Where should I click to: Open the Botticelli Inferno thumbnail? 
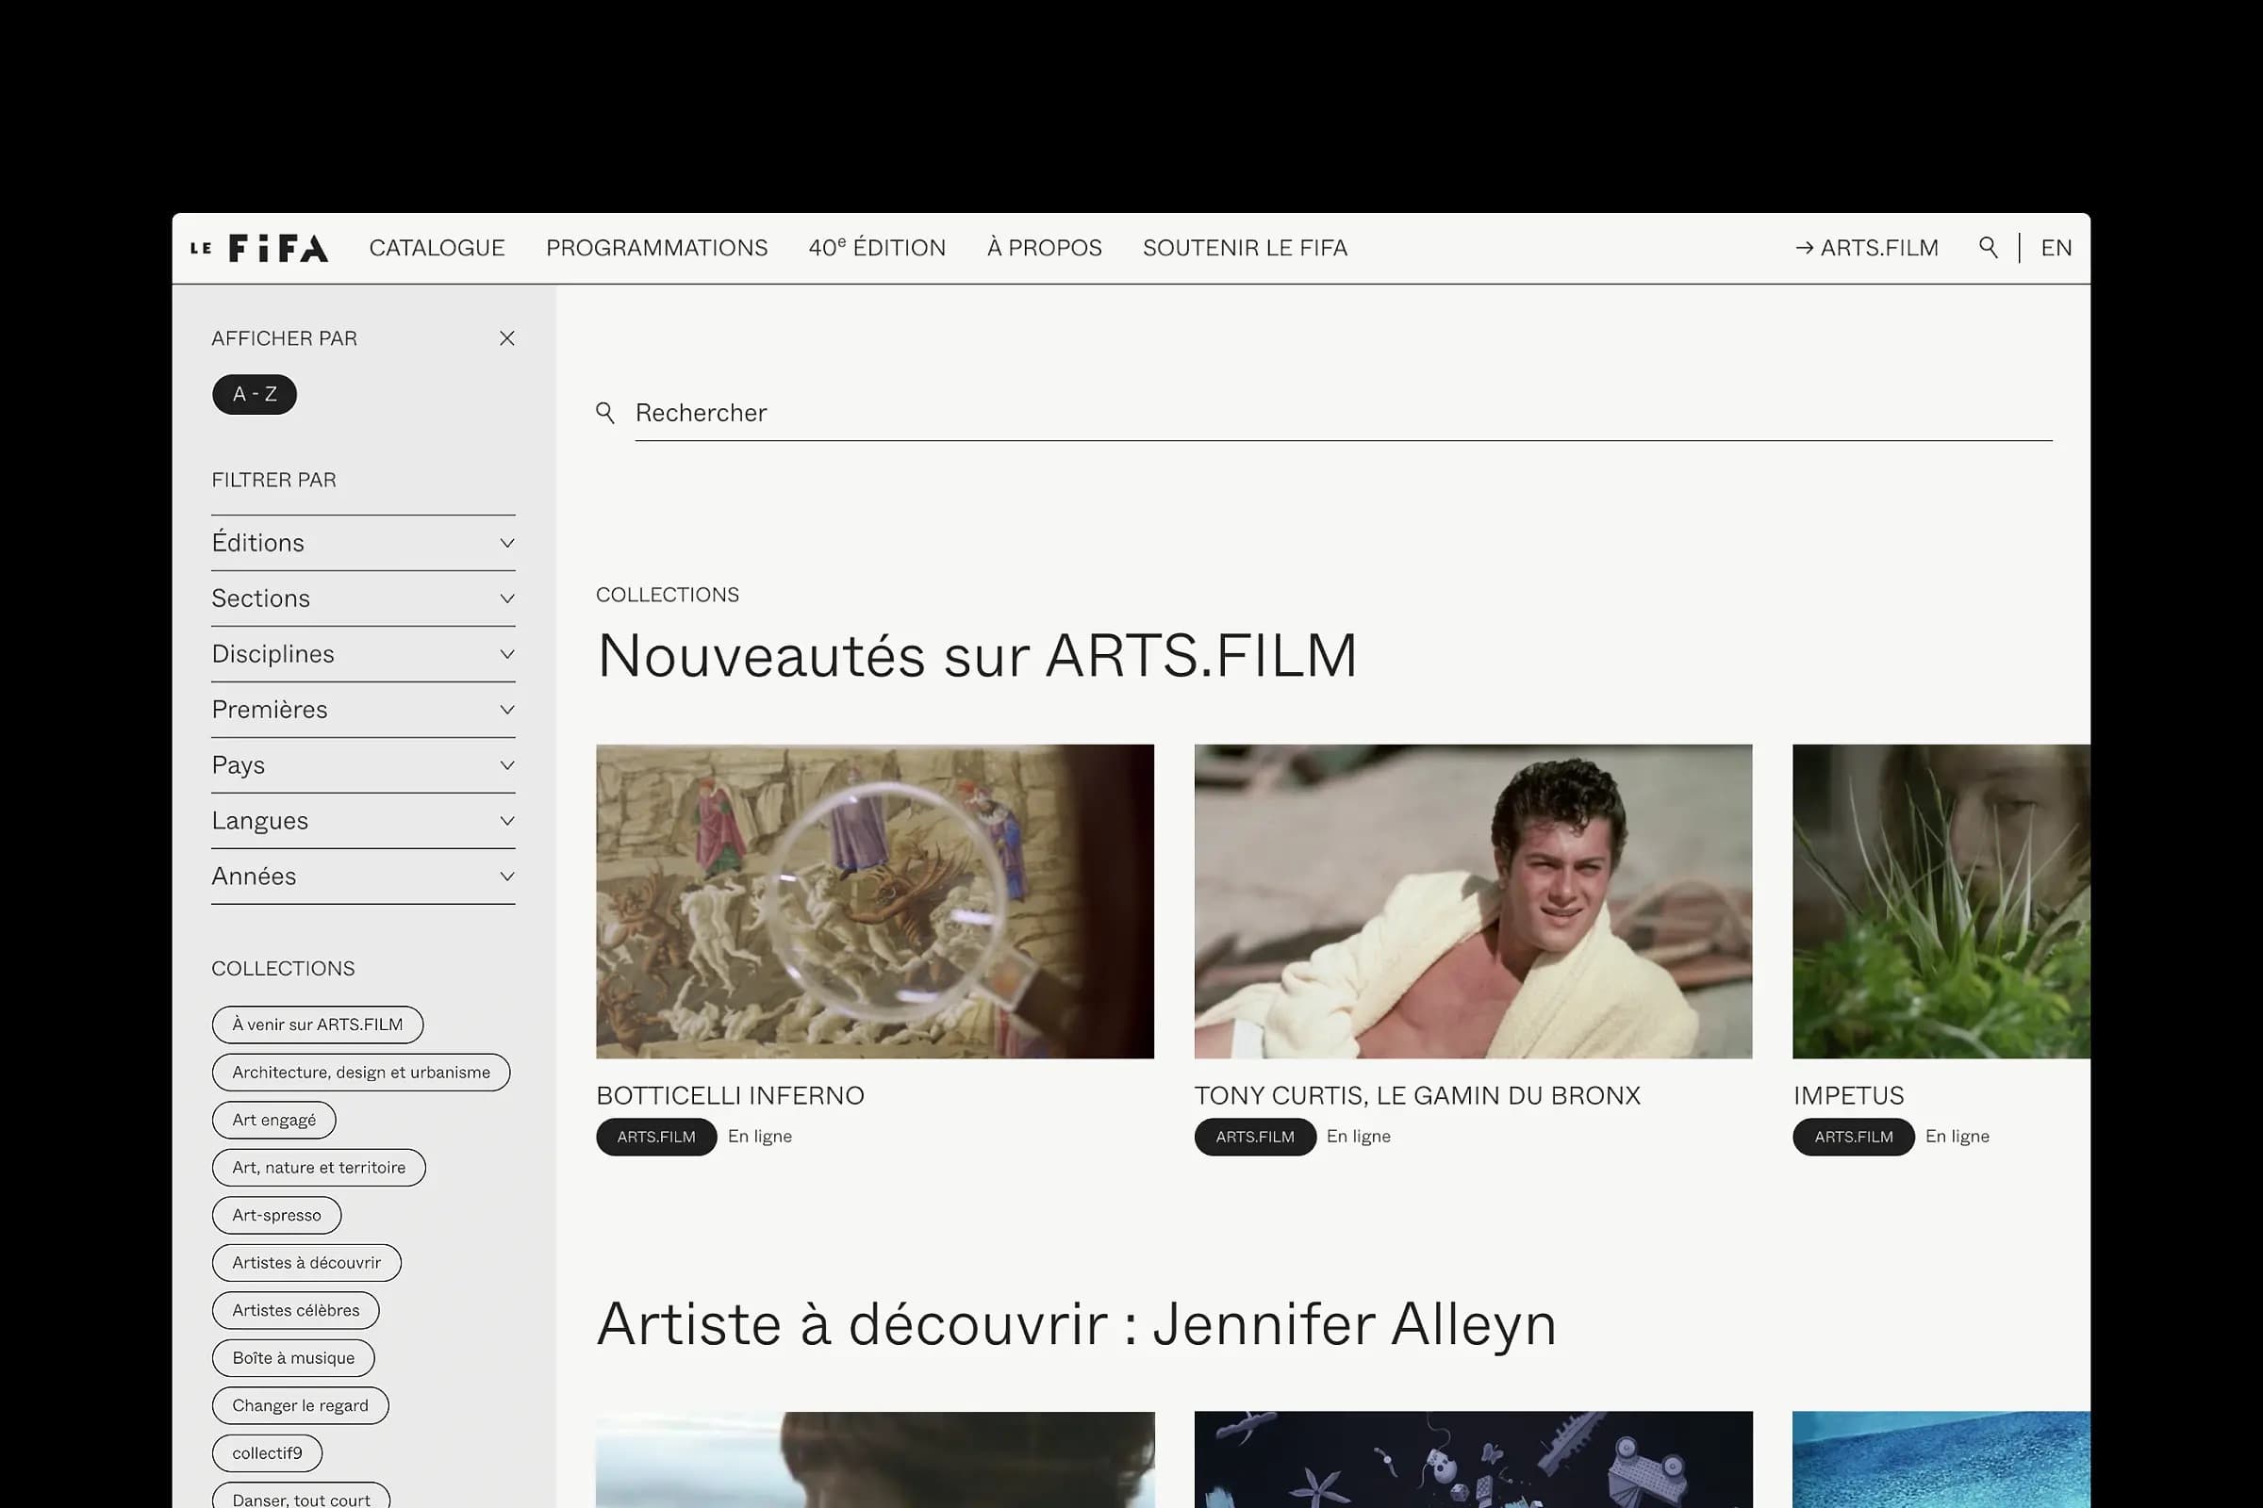tap(875, 901)
